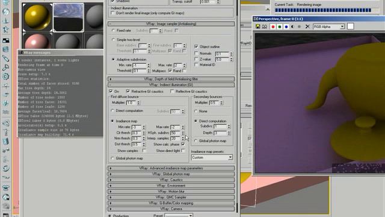
Task: Select the gold material sphere sample
Action: pyautogui.click(x=37, y=17)
